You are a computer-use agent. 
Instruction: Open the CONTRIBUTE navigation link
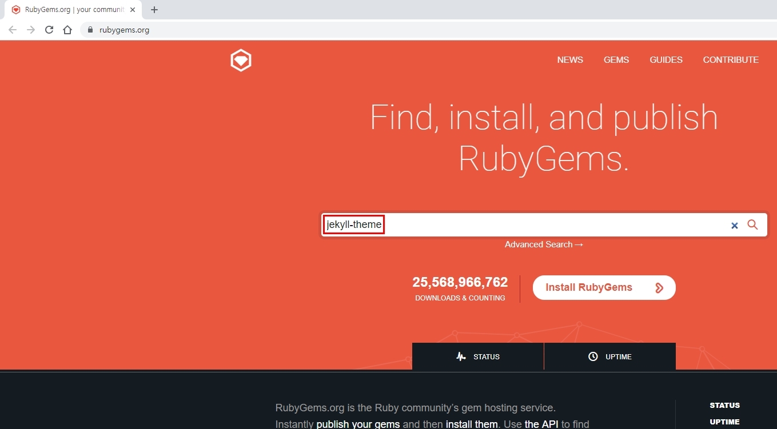(731, 60)
